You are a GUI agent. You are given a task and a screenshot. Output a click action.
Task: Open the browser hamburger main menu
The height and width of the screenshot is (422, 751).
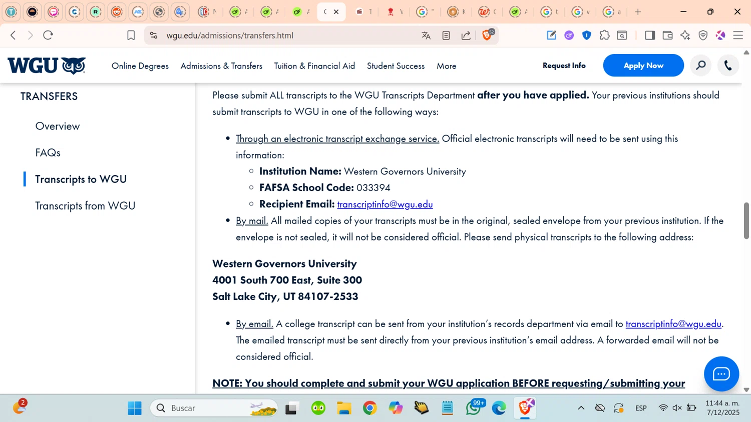(738, 35)
